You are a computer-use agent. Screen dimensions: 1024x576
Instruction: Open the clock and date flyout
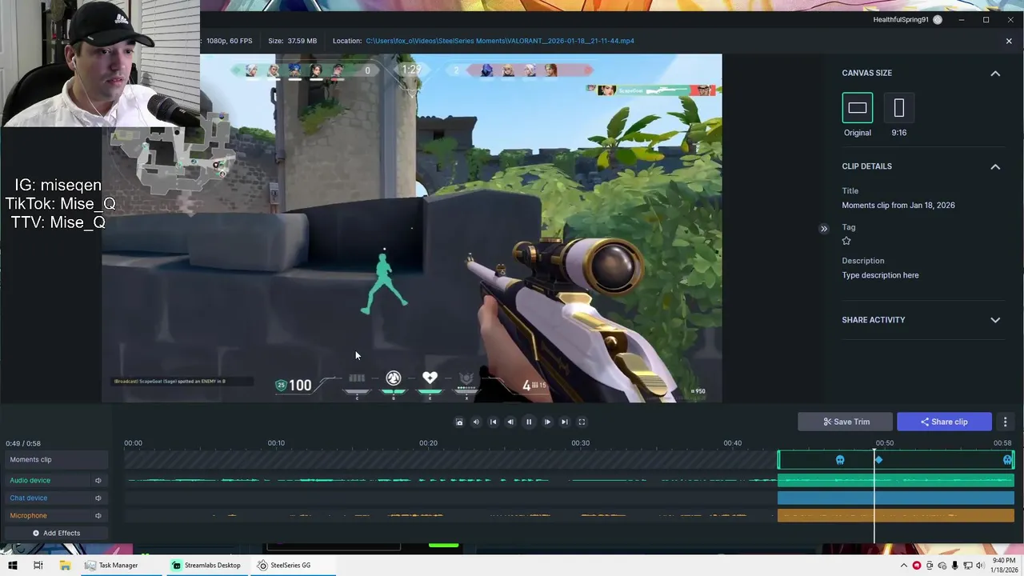point(1004,566)
